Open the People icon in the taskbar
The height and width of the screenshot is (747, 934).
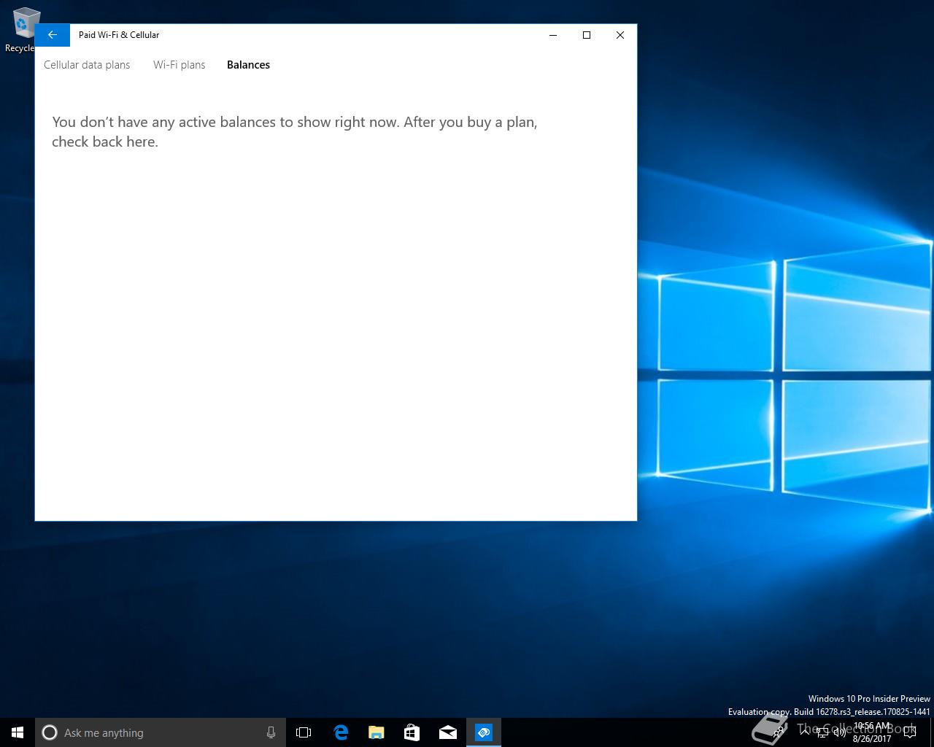tap(779, 732)
